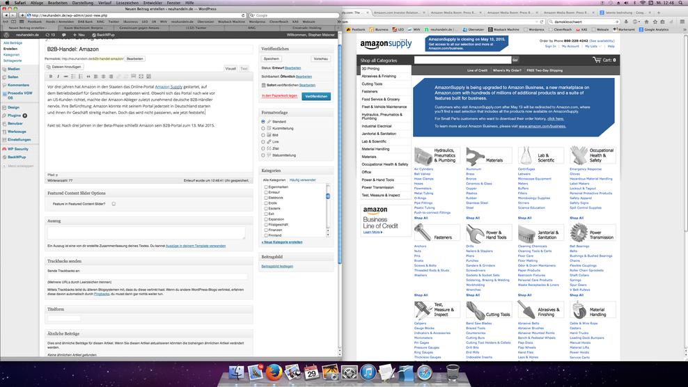Click the Auszug excerpt text area

click(146, 233)
